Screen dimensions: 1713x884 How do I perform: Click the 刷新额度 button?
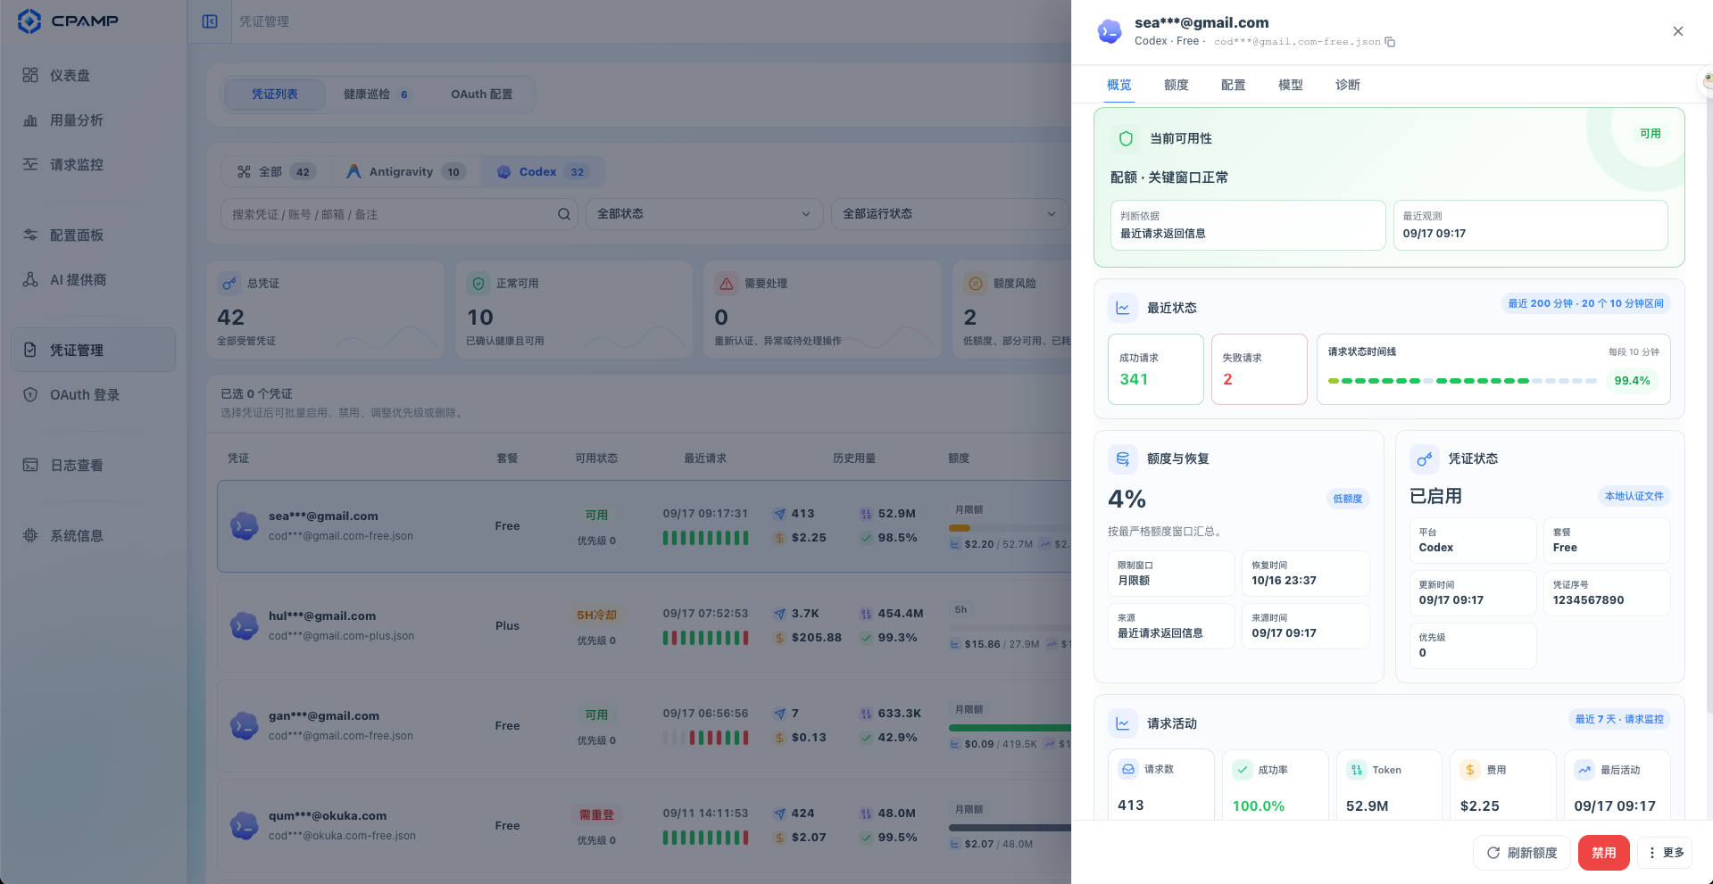pyautogui.click(x=1522, y=853)
